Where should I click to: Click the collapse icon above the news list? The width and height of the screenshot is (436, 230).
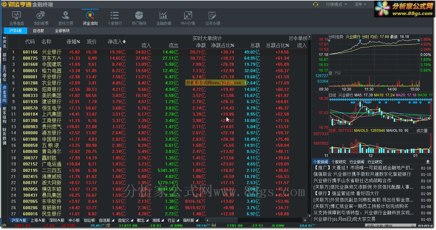pyautogui.click(x=428, y=161)
